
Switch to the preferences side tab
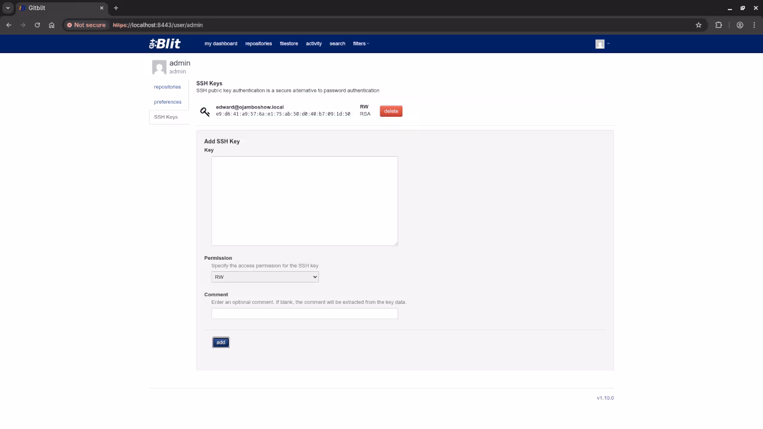(x=168, y=102)
